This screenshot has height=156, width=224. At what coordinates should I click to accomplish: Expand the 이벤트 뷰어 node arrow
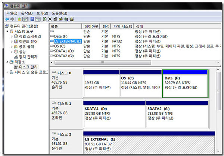click(x=12, y=42)
